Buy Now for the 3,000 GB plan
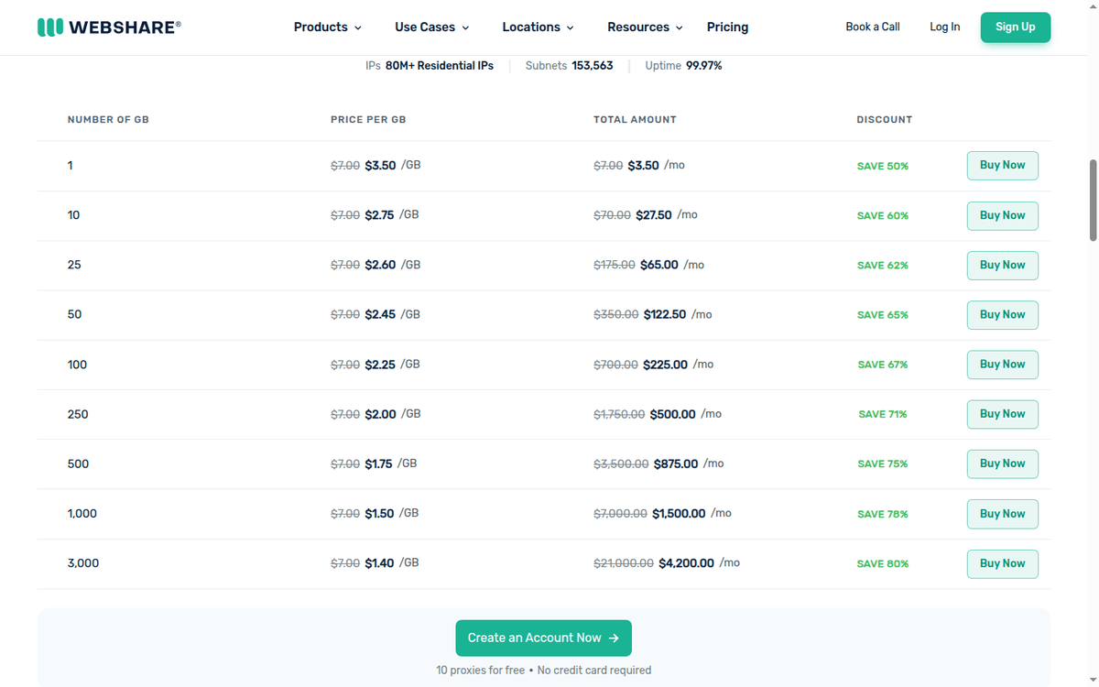Screen dimensions: 1099x687 [1003, 563]
